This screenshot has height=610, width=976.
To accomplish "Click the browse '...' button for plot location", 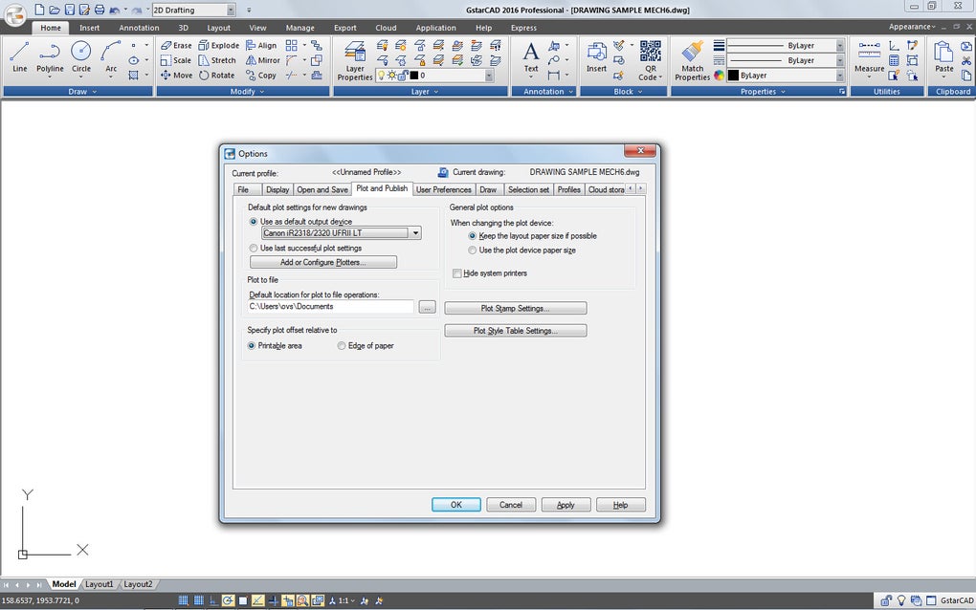I will [427, 307].
